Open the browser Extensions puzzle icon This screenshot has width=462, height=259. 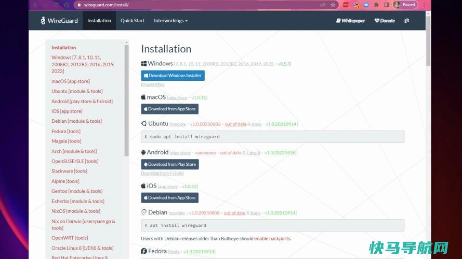pos(376,5)
